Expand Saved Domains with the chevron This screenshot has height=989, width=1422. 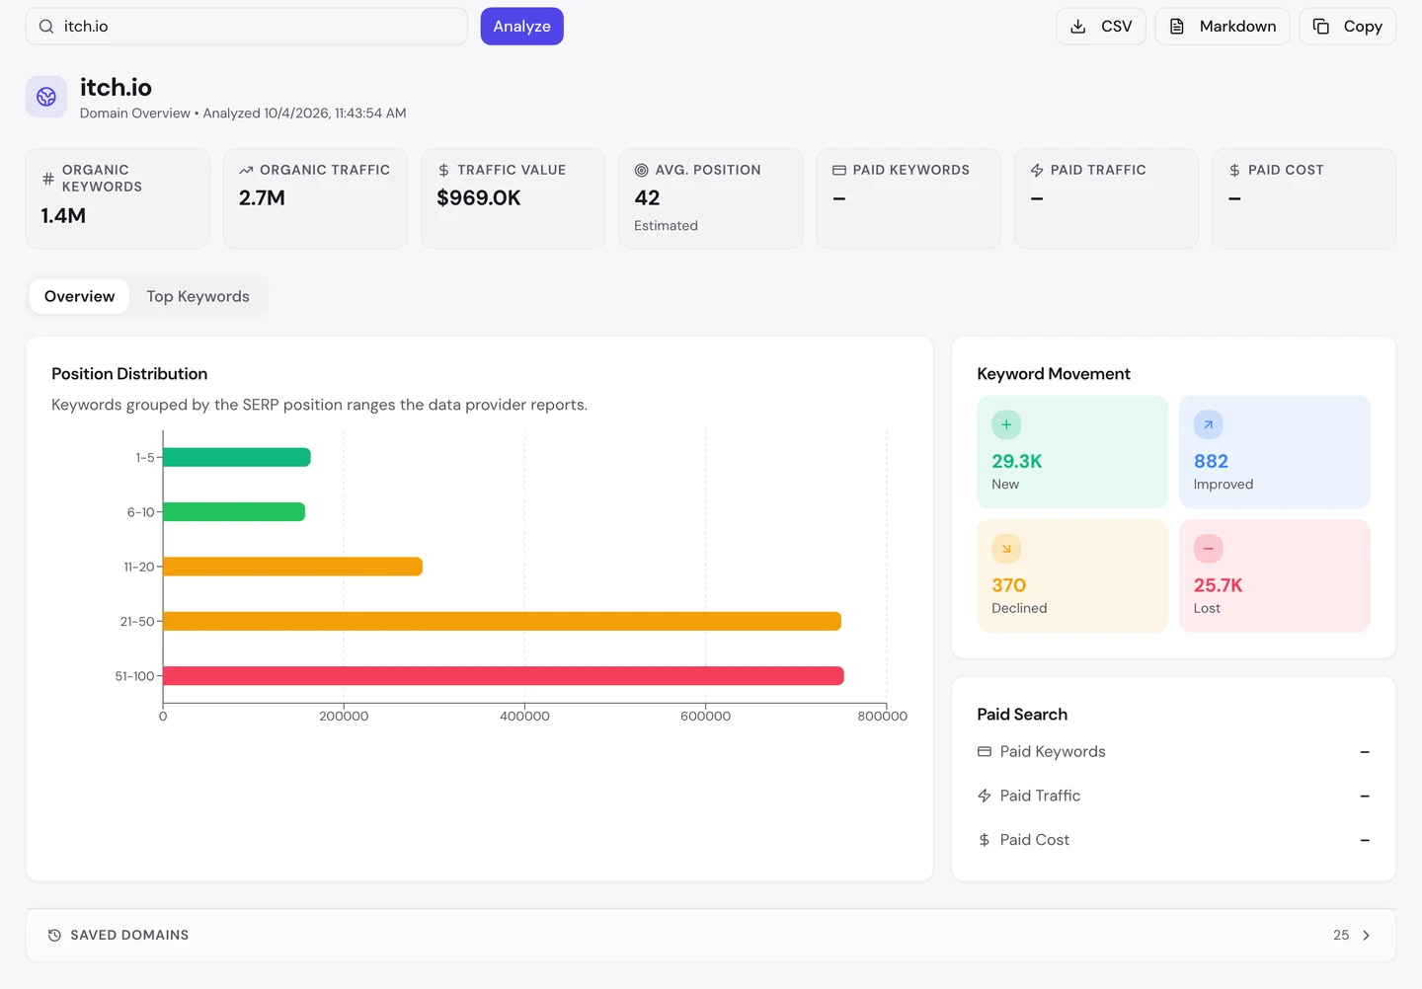pos(1367,935)
